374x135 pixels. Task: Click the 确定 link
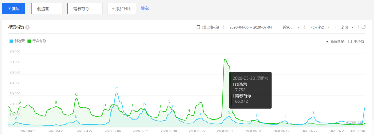click(144, 8)
